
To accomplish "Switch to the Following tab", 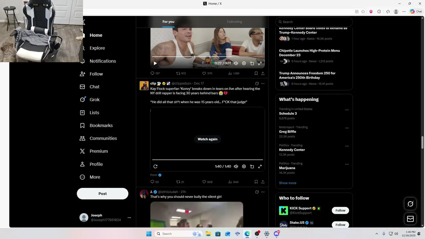I will tap(234, 22).
